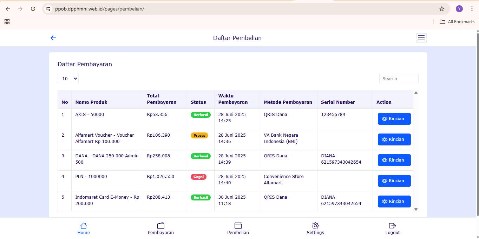
Task: Show Rincian for Indomaret Card E-Money row
Action: coord(394,202)
